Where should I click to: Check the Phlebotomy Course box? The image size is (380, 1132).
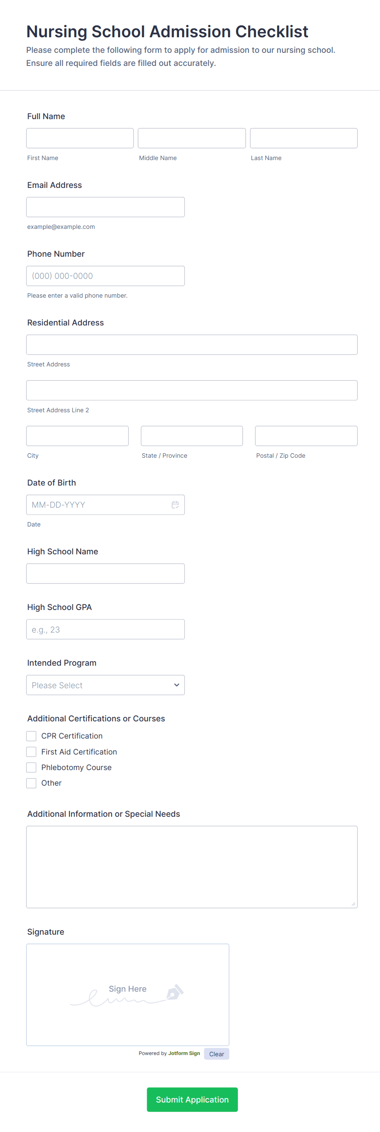click(31, 767)
